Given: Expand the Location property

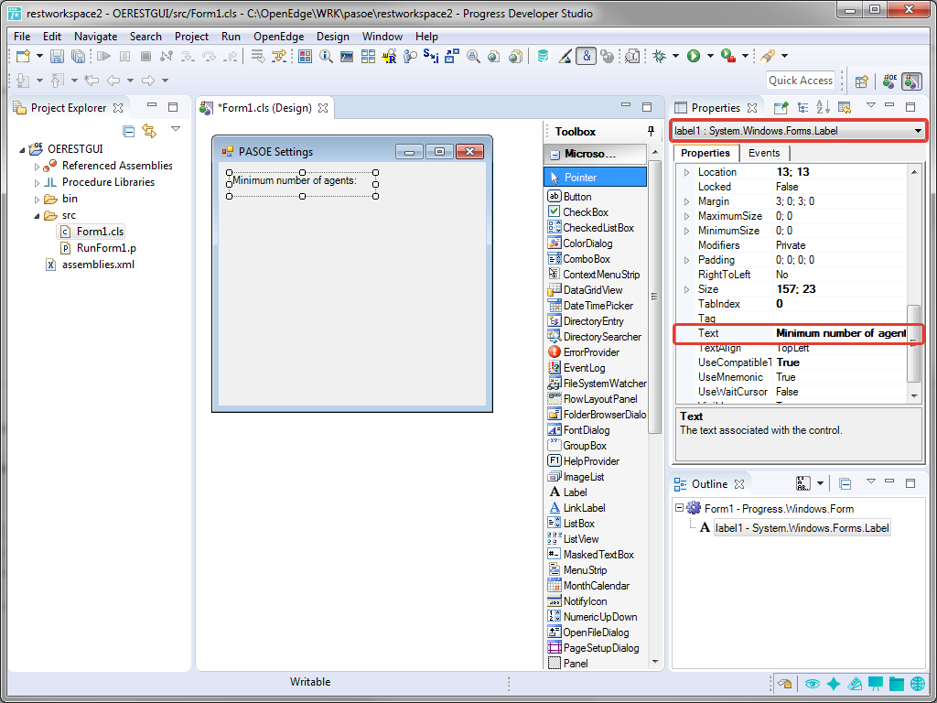Looking at the screenshot, I should tap(686, 172).
